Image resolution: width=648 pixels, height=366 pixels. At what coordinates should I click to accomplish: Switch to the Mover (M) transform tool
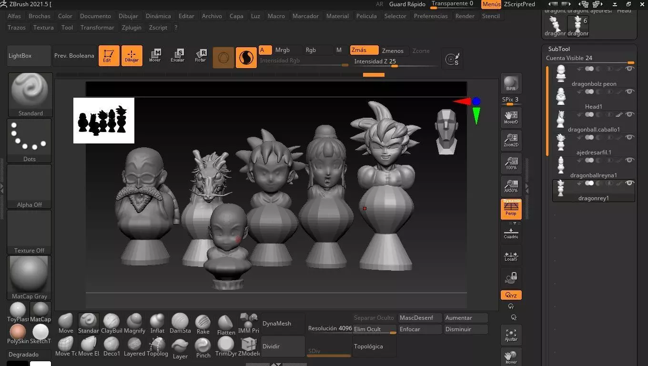[155, 56]
